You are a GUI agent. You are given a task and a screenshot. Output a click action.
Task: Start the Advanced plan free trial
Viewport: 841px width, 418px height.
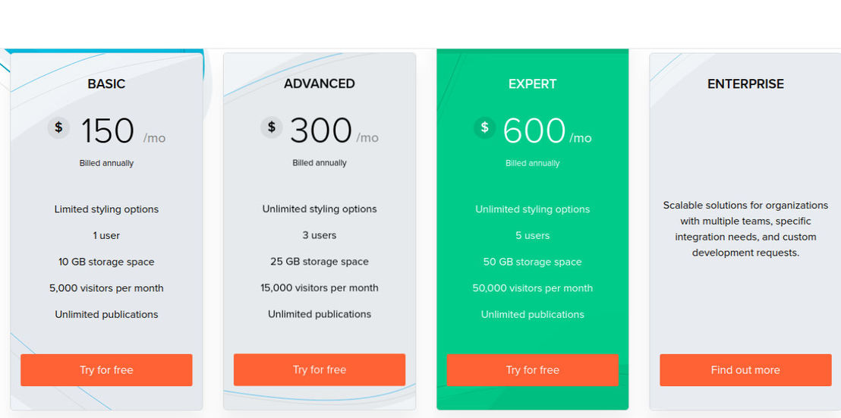(319, 369)
